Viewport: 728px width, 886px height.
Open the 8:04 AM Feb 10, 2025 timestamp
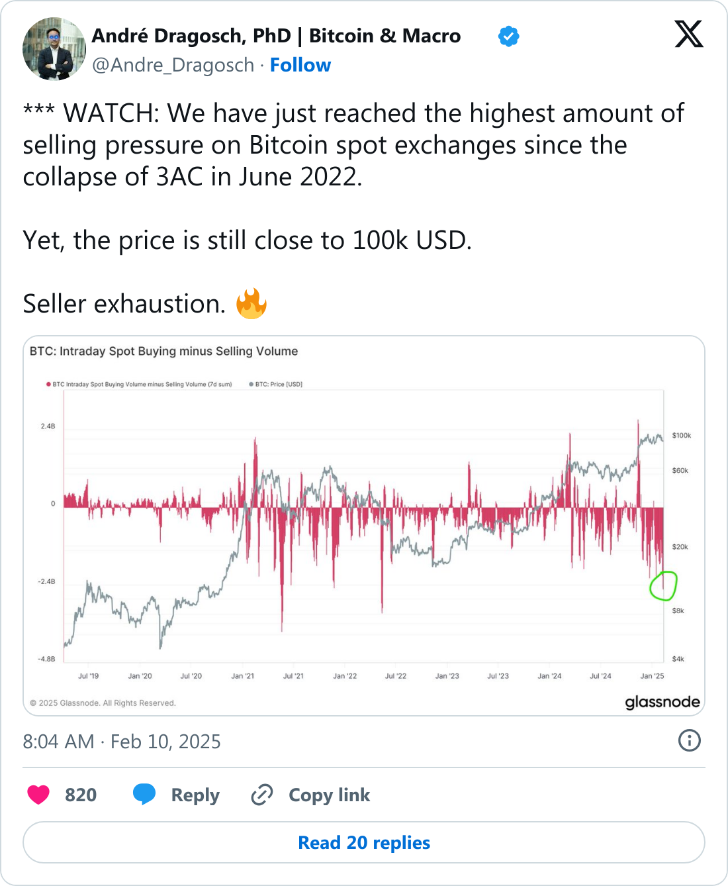tap(122, 741)
